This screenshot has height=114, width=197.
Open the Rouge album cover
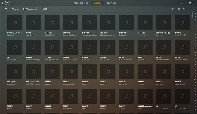[x=145, y=96]
